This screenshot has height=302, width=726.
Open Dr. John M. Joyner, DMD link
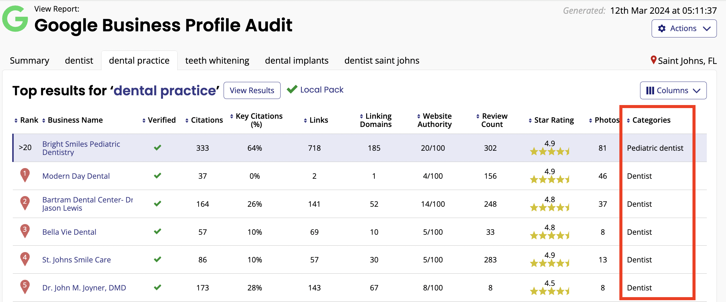coord(84,288)
